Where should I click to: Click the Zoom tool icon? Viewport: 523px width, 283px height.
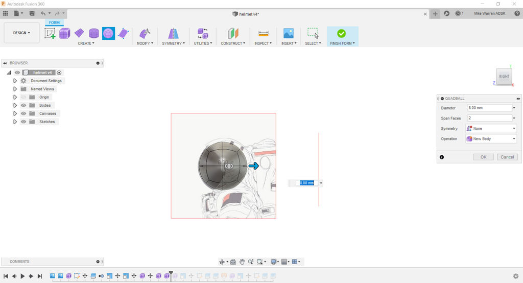point(250,262)
